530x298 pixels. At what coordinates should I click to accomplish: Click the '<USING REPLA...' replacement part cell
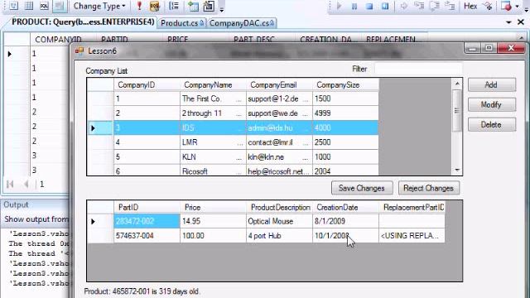412,236
